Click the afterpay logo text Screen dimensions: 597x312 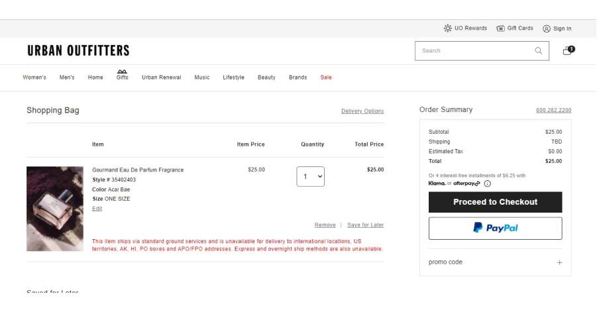[x=466, y=183]
